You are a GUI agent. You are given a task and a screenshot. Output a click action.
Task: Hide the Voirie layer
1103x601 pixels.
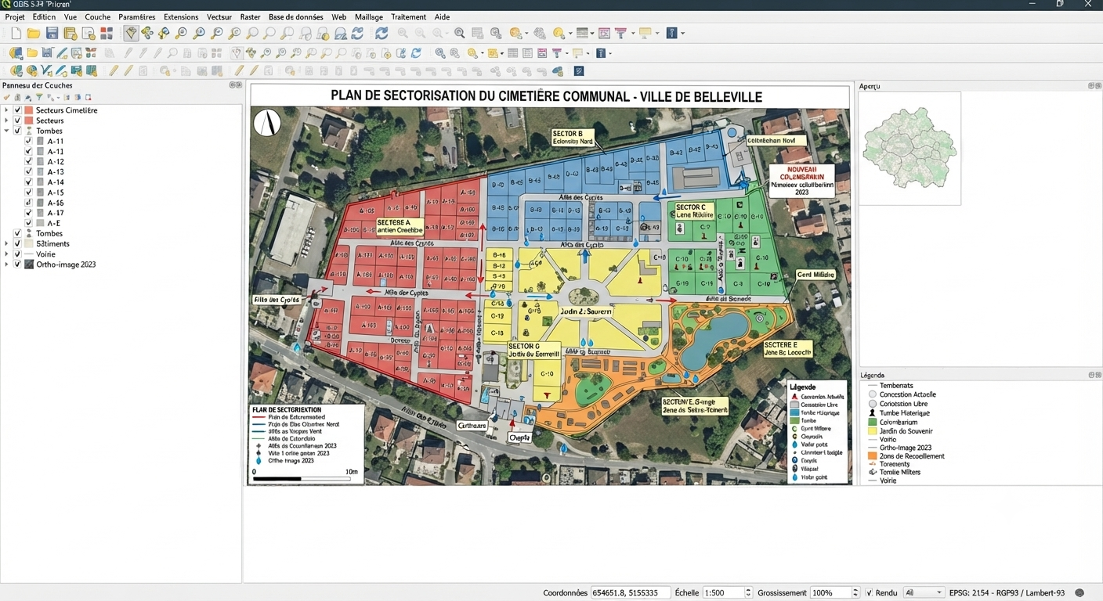point(17,254)
